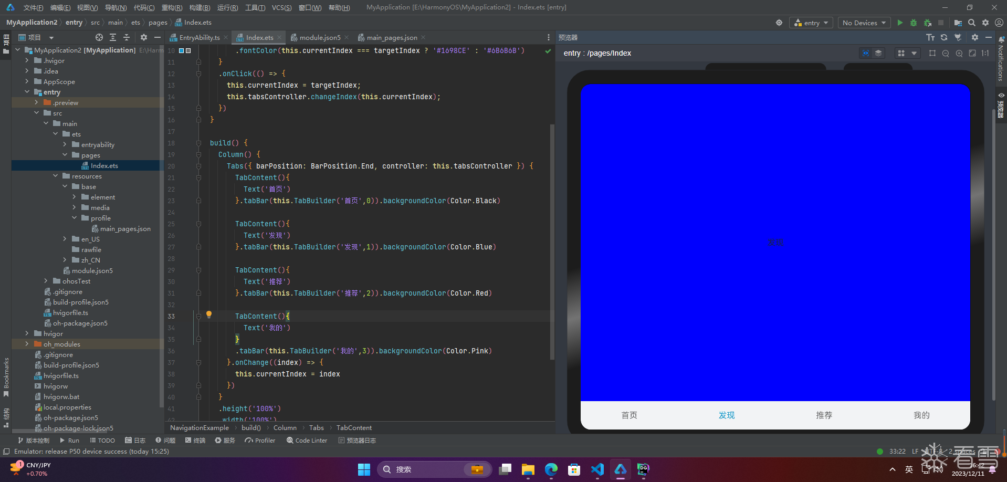Zoom out the preview
The height and width of the screenshot is (482, 1007).
pos(946,53)
